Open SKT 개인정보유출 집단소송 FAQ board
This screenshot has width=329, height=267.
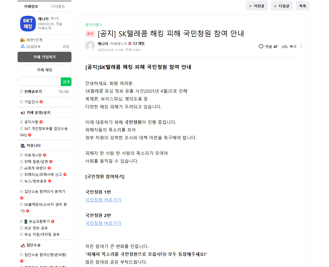coord(44,132)
